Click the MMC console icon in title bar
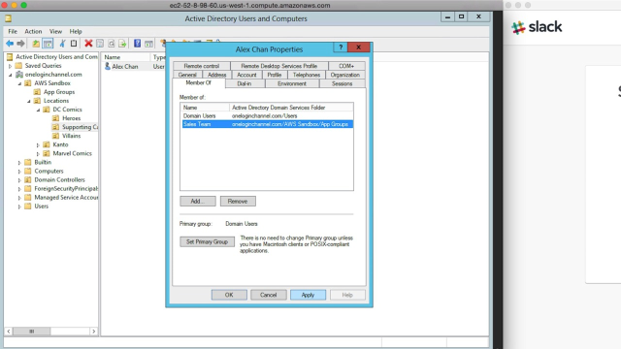The image size is (621, 349). pos(9,18)
